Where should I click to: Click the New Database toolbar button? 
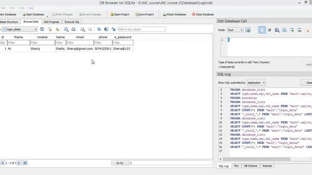click(8, 15)
